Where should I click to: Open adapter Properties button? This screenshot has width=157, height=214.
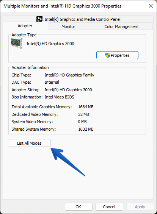coord(117,55)
